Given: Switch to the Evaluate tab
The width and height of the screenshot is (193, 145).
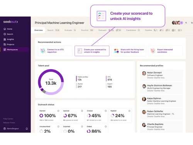Looking at the screenshot, I should (x=70, y=30).
